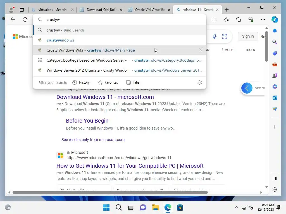Switch to the Download_Old_Builds tab

click(x=101, y=10)
